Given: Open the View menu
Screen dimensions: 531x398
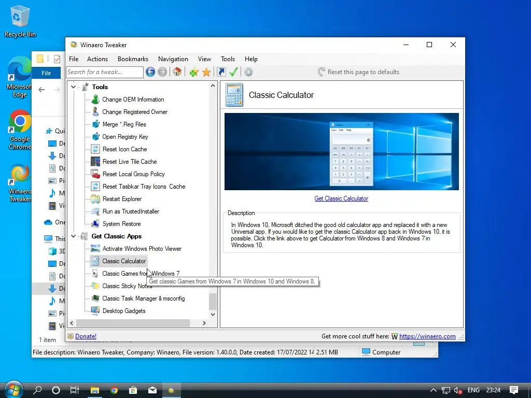Looking at the screenshot, I should pyautogui.click(x=204, y=59).
